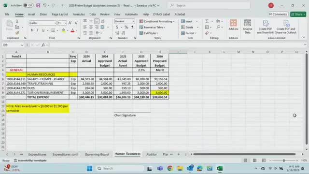Screen dimensions: 309x174
Task: Click the Sort and Filter icon
Action: tap(218, 21)
